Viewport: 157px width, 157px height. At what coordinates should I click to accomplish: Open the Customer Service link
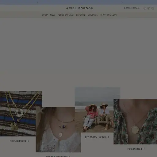[132, 8]
